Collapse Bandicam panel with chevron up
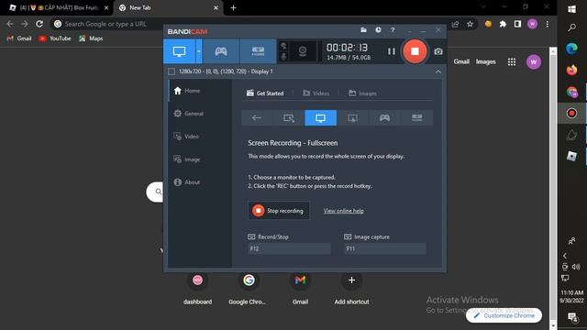 438,71
